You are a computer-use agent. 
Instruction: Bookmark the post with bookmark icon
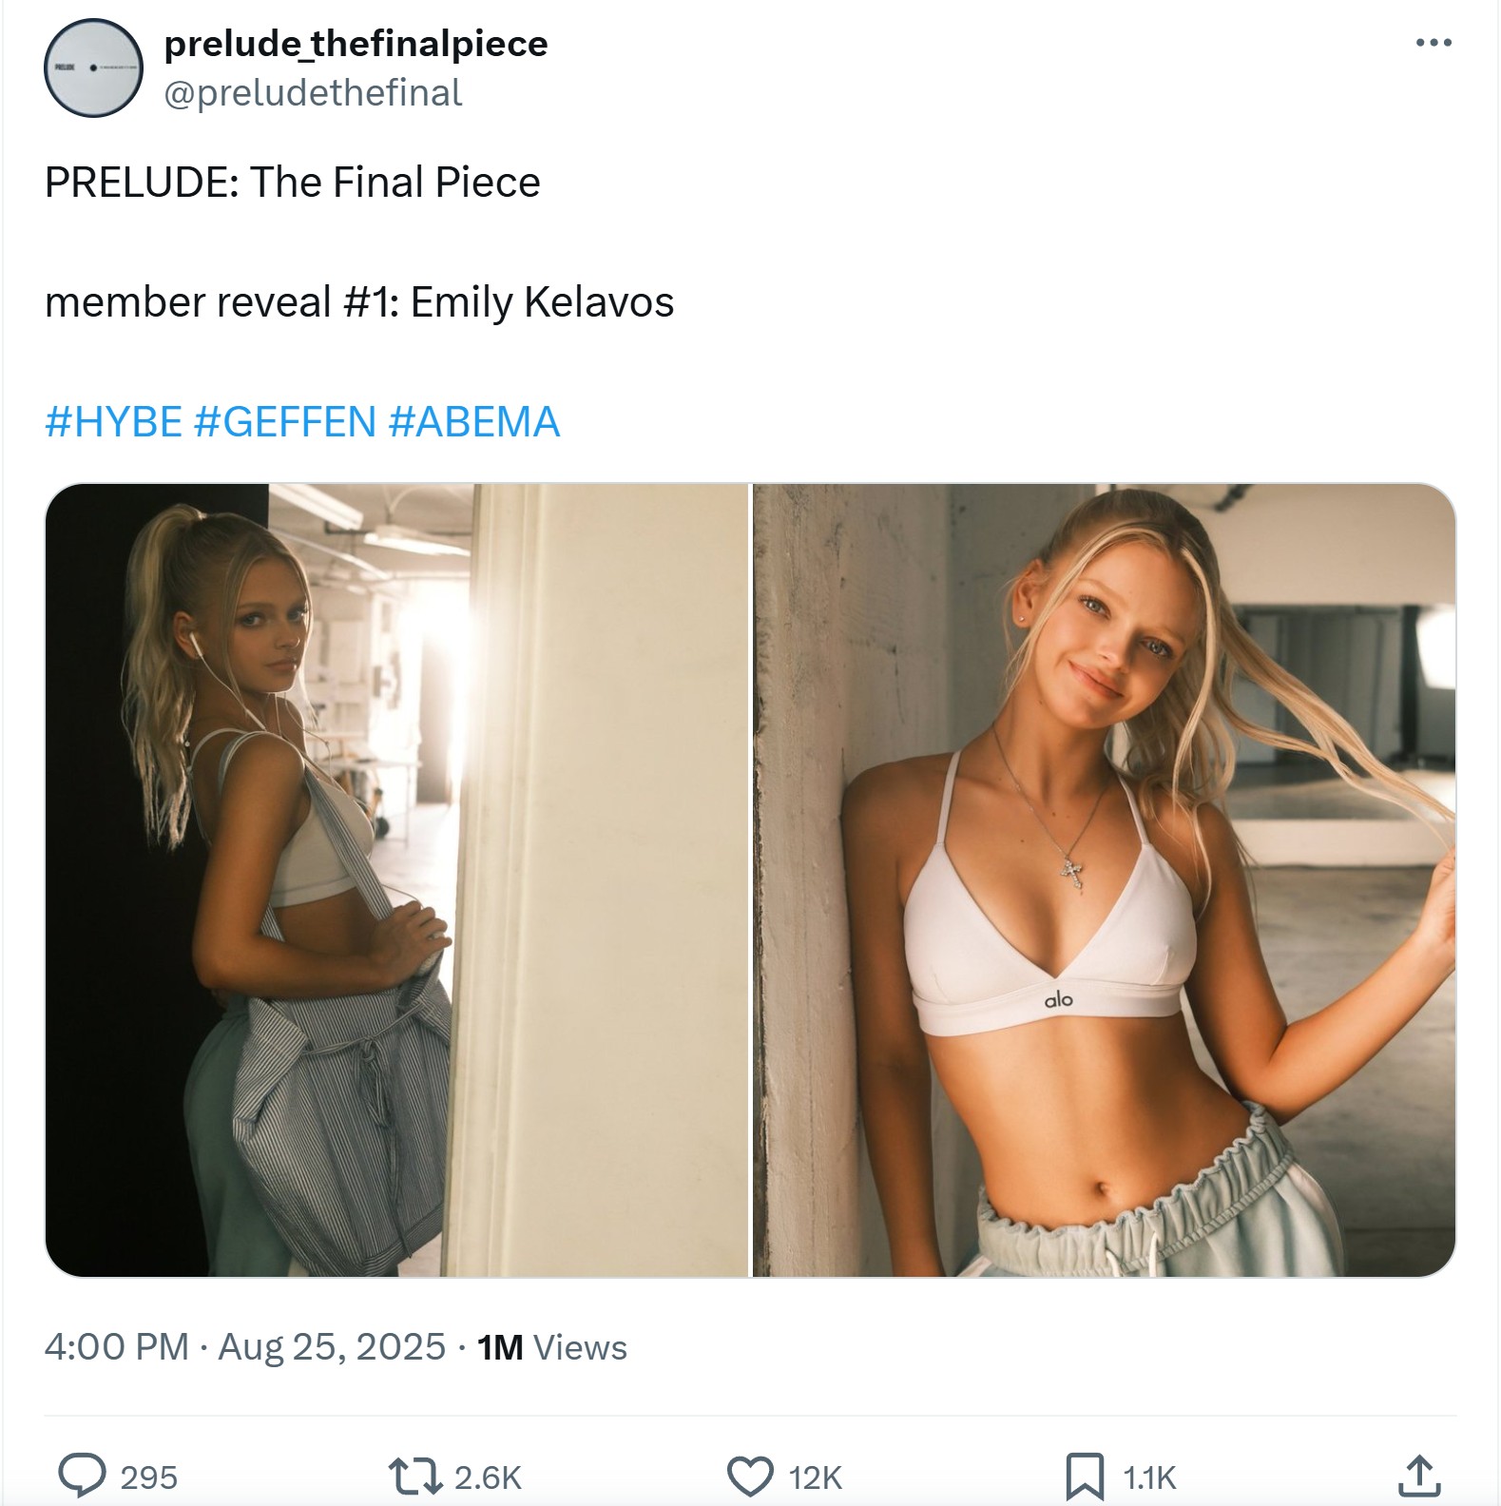pos(1085,1477)
